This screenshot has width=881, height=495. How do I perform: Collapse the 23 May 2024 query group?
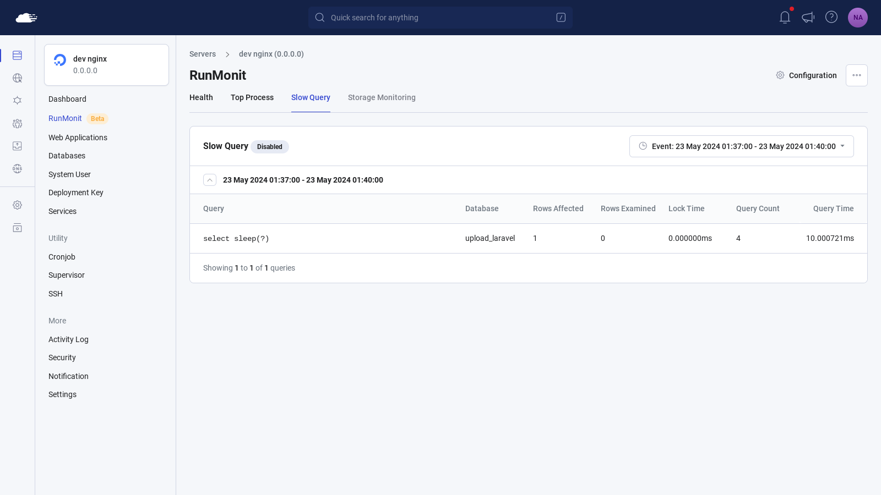click(x=210, y=180)
